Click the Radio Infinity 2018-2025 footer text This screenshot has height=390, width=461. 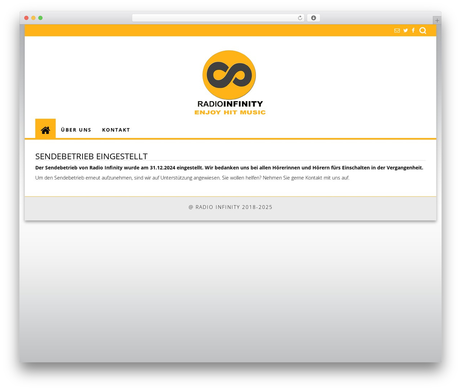[230, 207]
